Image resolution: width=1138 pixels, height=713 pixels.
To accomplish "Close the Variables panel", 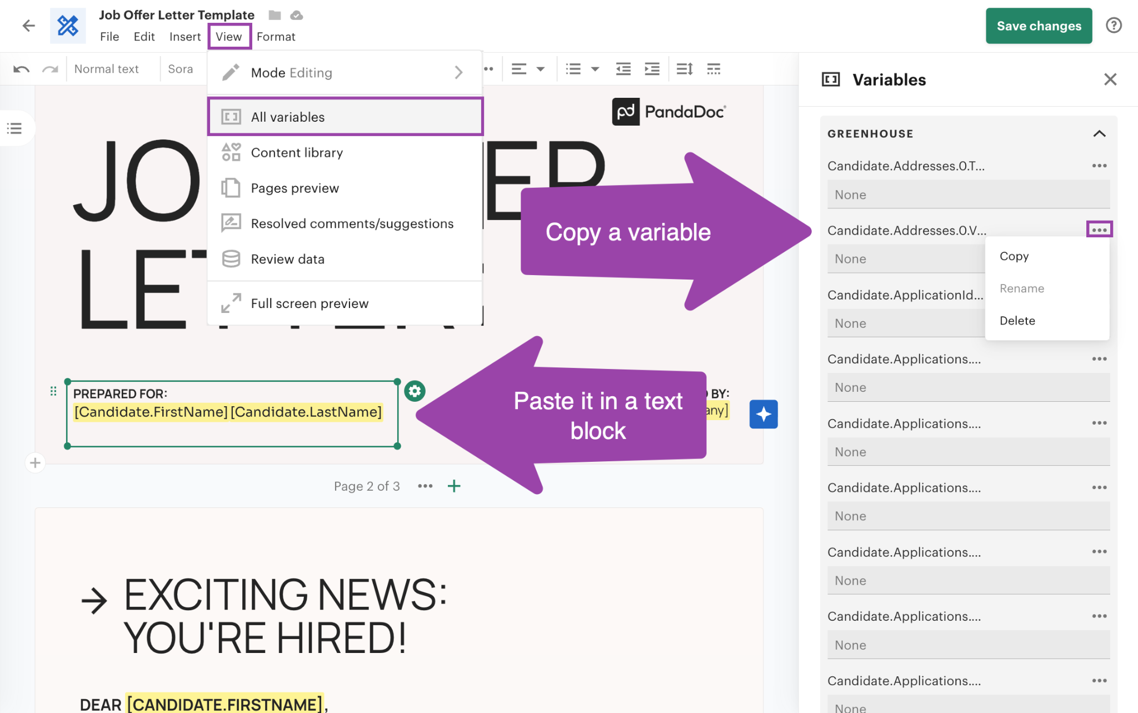I will tap(1110, 79).
